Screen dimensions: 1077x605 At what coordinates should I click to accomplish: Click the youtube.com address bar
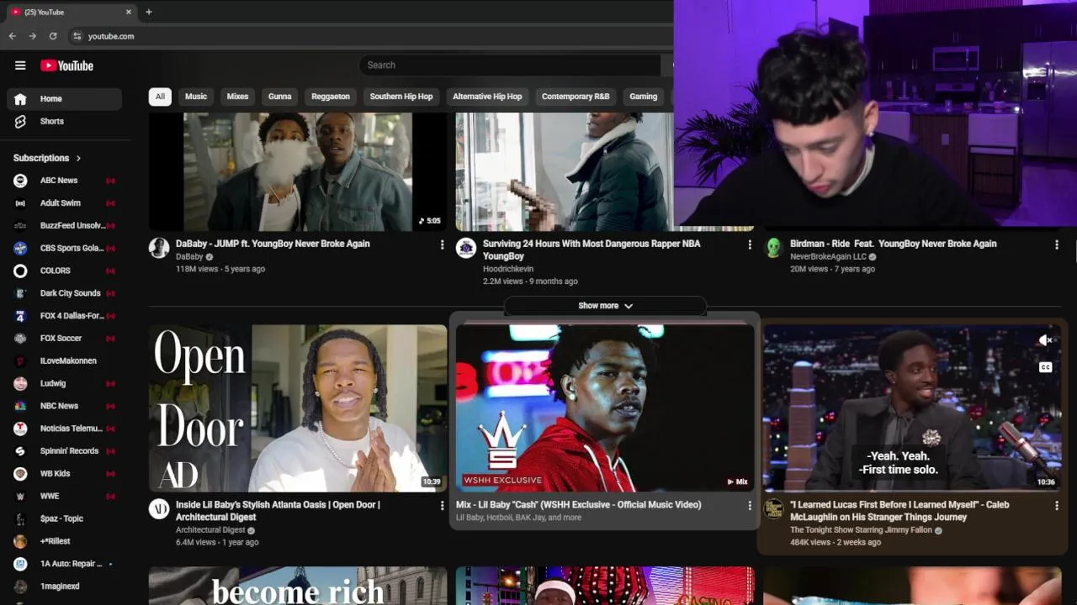pos(111,36)
